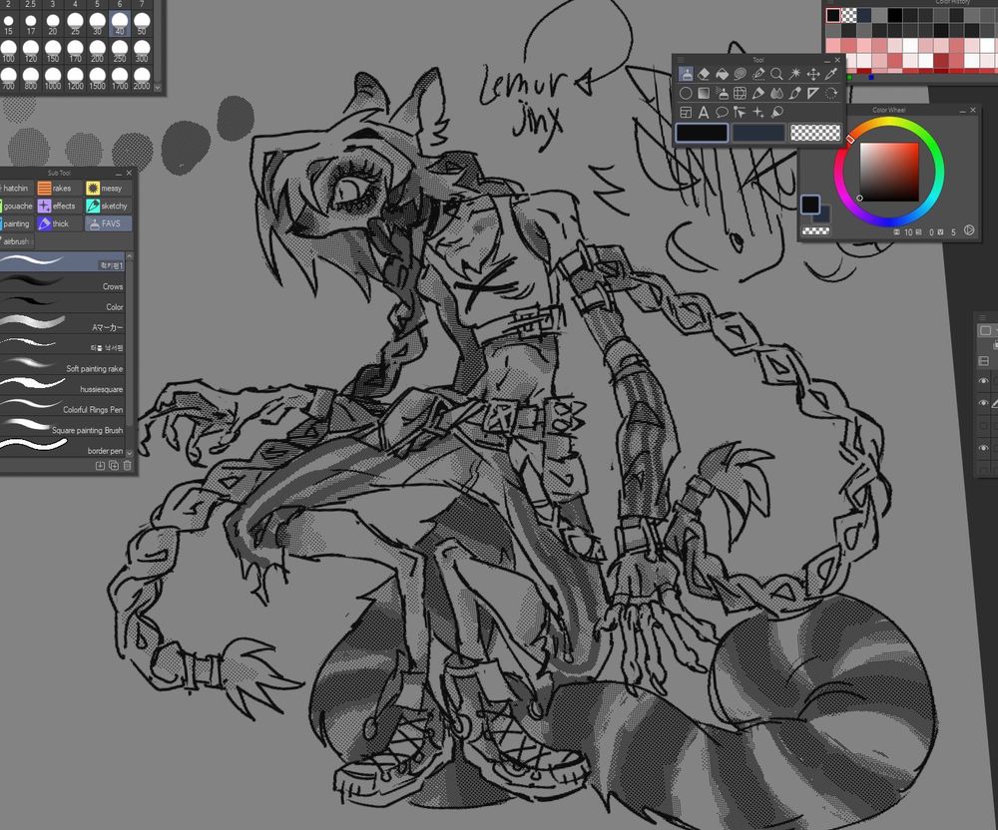Select the Mesh transform grid tool

pyautogui.click(x=741, y=94)
